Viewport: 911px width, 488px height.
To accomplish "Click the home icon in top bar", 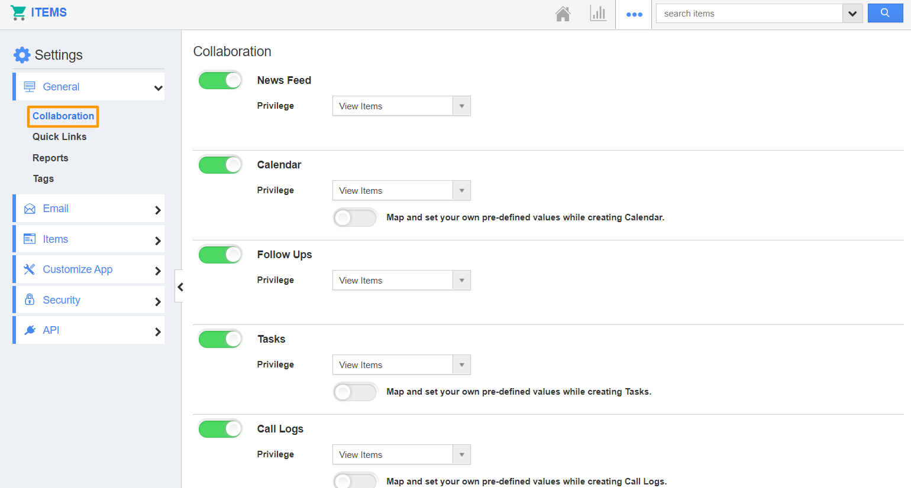I will coord(563,14).
